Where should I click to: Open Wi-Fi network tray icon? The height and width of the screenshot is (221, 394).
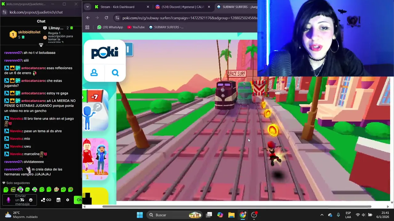(358, 215)
